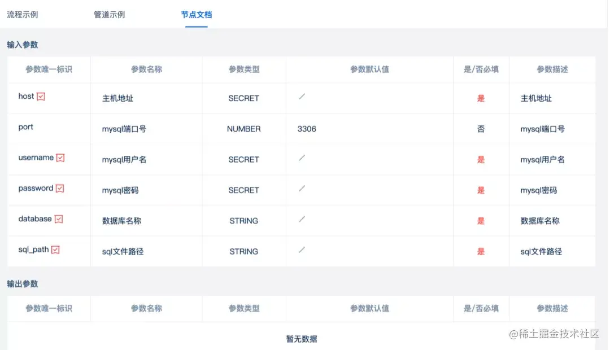Open the 管道示例 tab
The height and width of the screenshot is (350, 610).
(109, 15)
